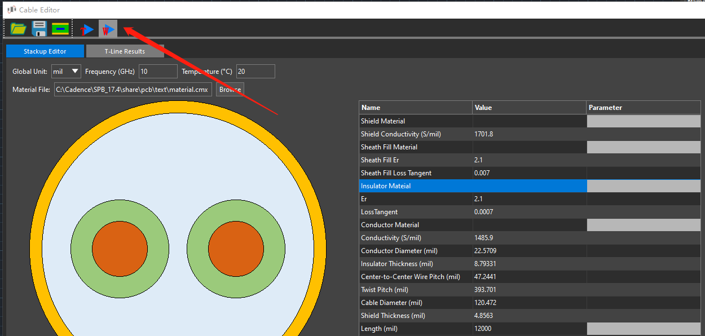Screen dimensions: 705x336
Task: Select the Sheath Fill Material row name
Action: (389, 147)
